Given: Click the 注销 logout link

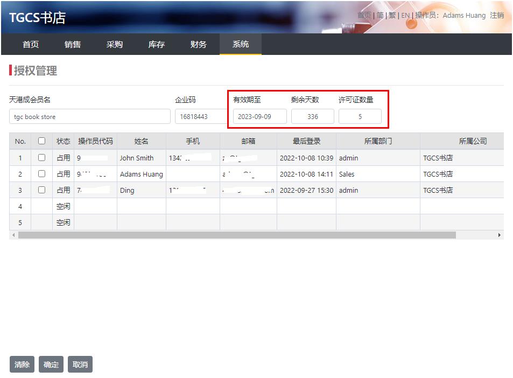Looking at the screenshot, I should click(496, 16).
